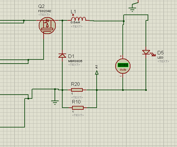Click the TEXT placeholder under LED label
The width and height of the screenshot is (177, 147).
[x=163, y=62]
